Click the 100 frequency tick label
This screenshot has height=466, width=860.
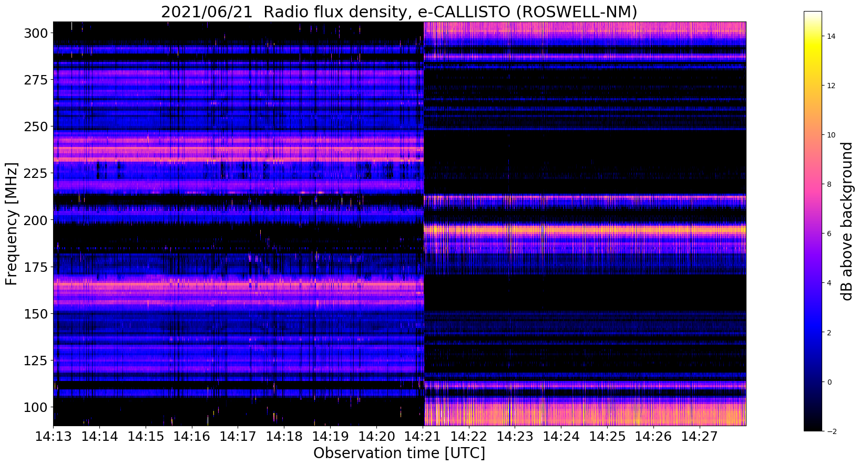[36, 407]
